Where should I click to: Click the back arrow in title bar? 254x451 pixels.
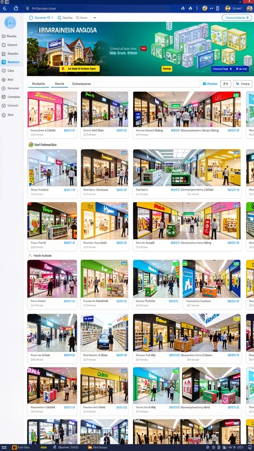coord(4,9)
